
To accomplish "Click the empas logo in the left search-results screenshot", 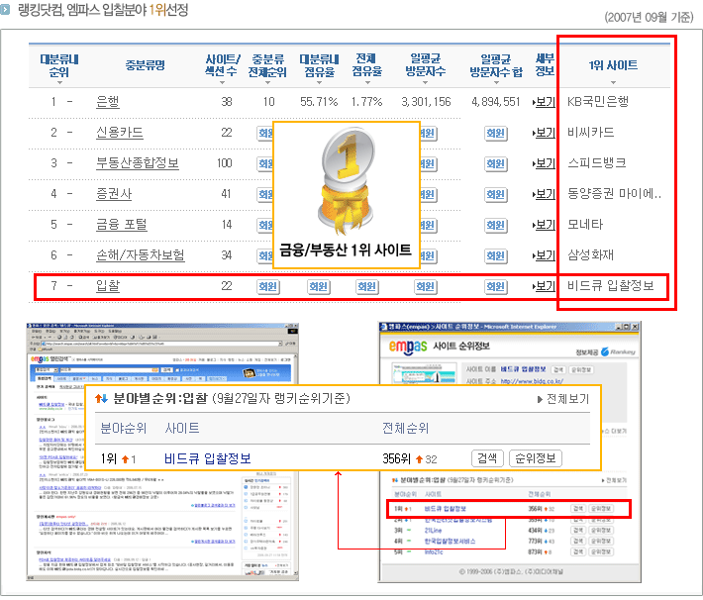I will coord(40,358).
